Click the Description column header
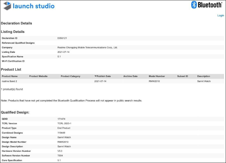This screenshot has height=163, width=226. tap(204, 76)
